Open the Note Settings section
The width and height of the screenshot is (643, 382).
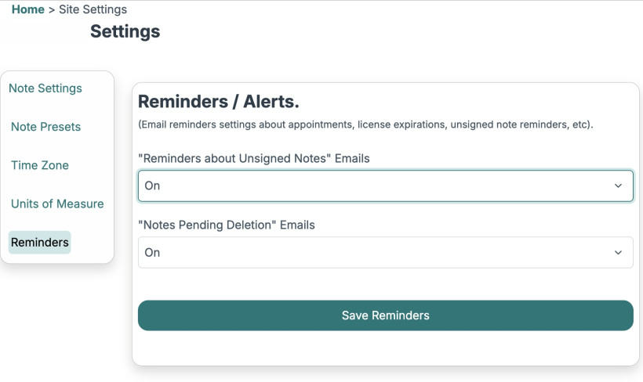[x=45, y=88]
